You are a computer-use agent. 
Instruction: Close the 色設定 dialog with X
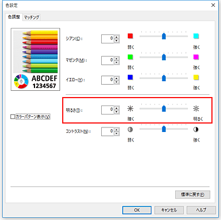coord(213,5)
